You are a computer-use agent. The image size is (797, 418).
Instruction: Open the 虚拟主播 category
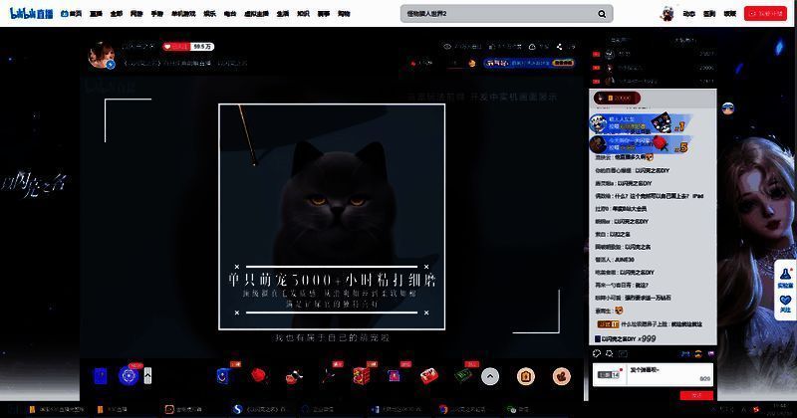coord(257,14)
